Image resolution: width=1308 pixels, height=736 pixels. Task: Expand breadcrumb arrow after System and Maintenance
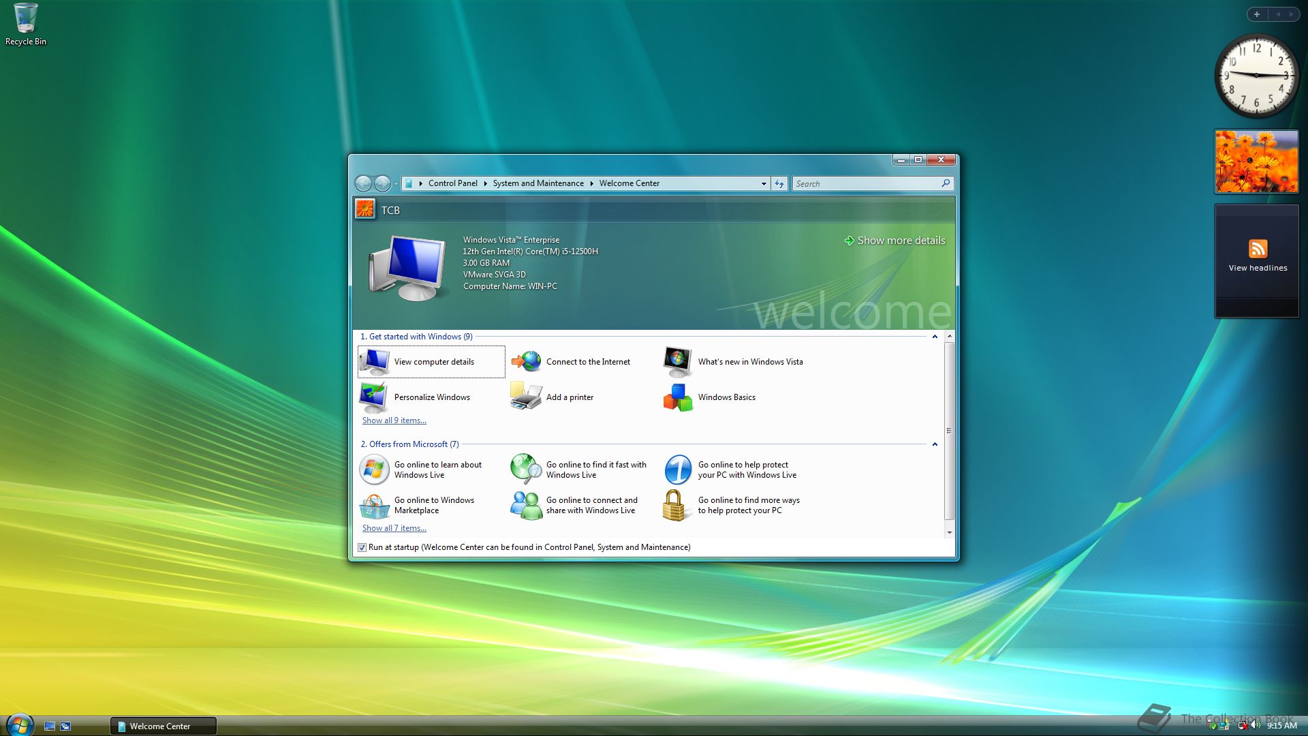591,183
